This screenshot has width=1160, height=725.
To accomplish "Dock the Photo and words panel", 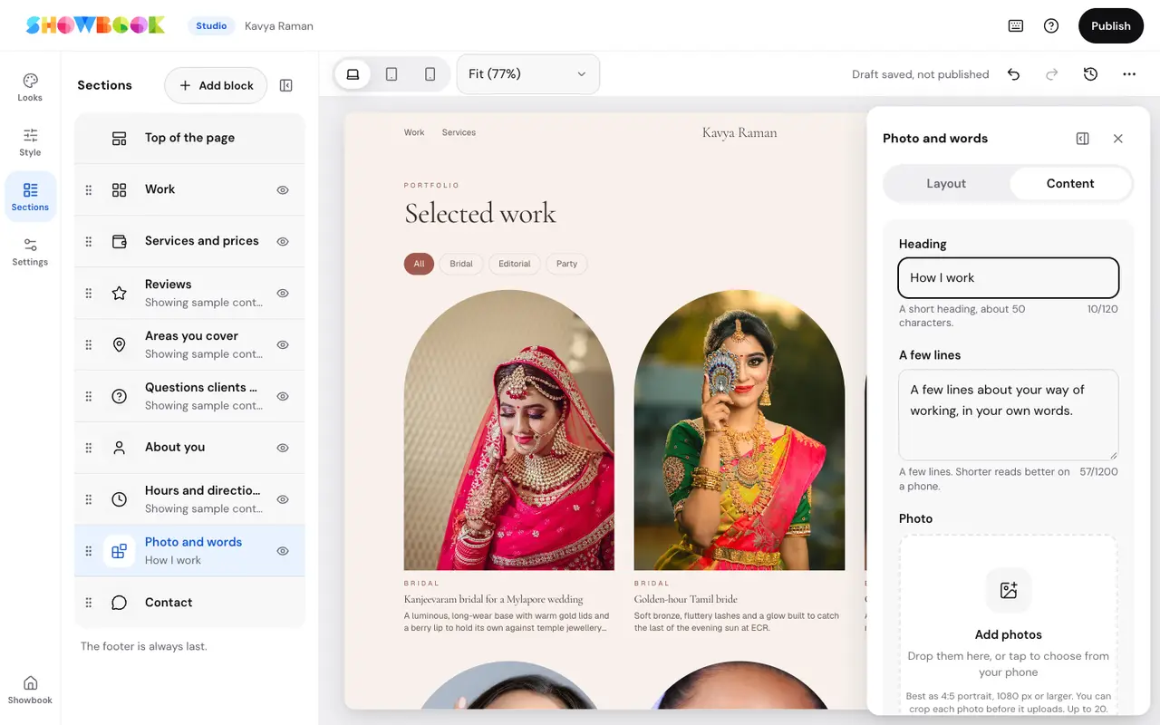I will coord(1082,139).
